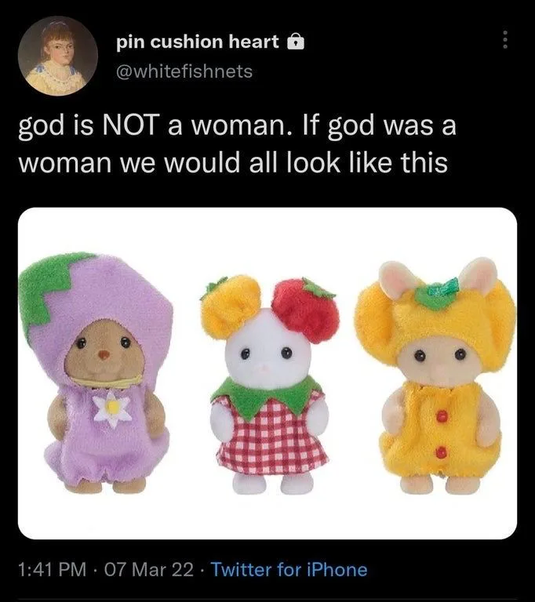
Task: Open the attached tweet image
Action: [x=267, y=373]
